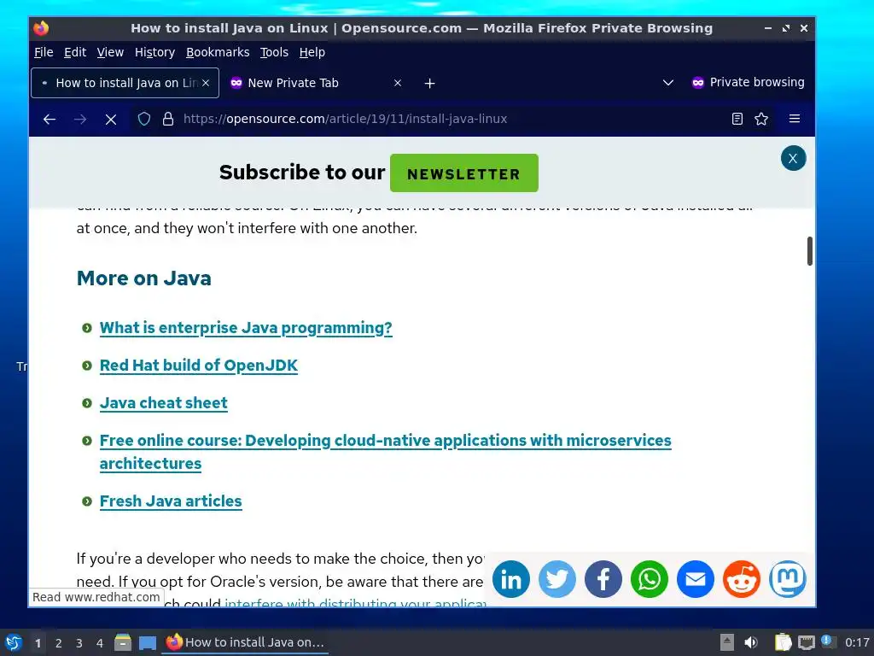
Task: Close the How to install Java tab
Action: pos(206,83)
